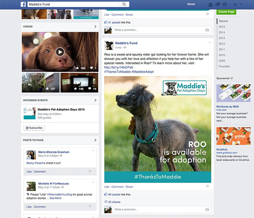Screen dimensions: 254x218
Task: Click the #ThanksToMaddie hashtag link
Action: (x=117, y=72)
